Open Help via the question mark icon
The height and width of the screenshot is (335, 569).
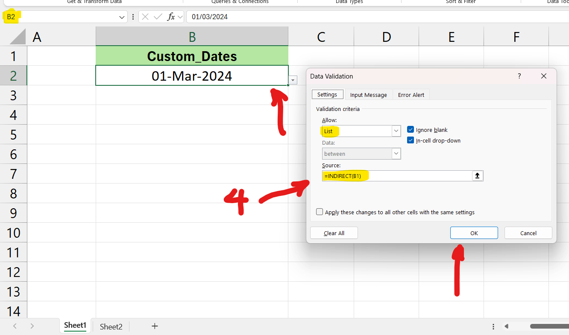click(x=519, y=76)
